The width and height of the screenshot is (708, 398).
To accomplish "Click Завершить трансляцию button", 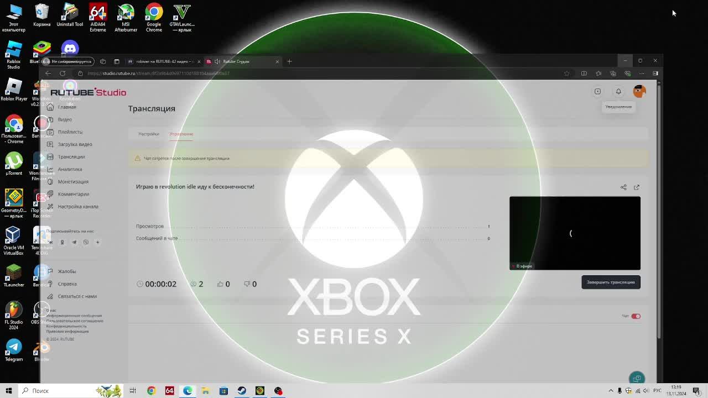I will coord(611,282).
